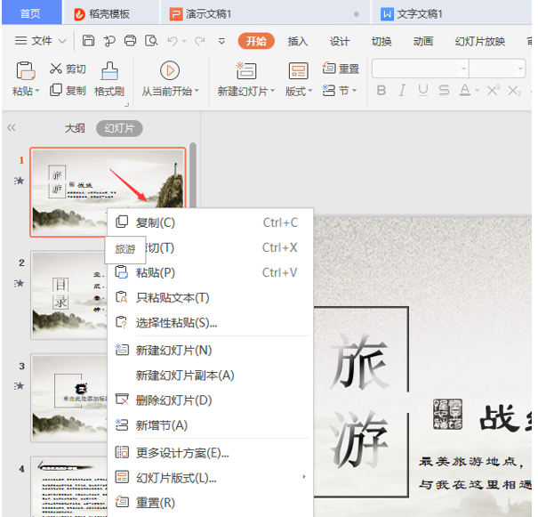This screenshot has width=538, height=517.
Task: Collapse the slide panel with double chevron
Action: (12, 128)
